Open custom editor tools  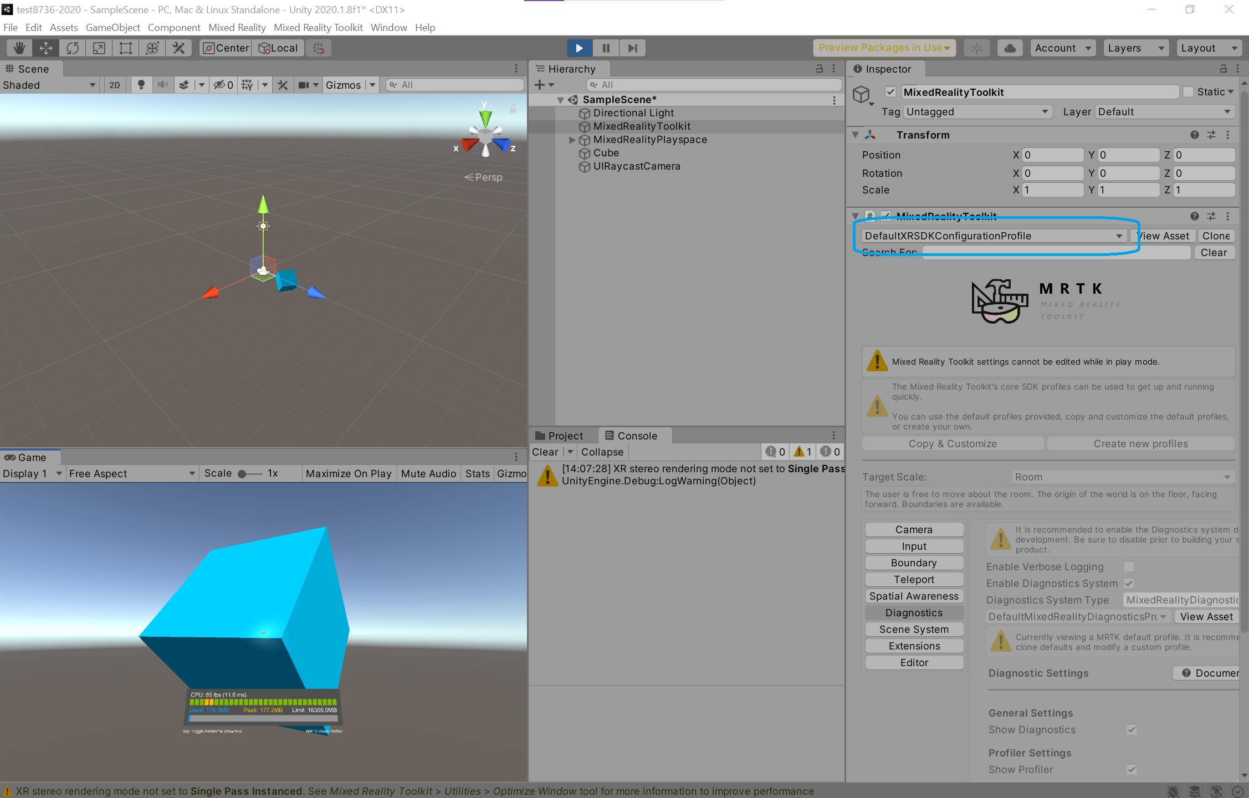179,48
